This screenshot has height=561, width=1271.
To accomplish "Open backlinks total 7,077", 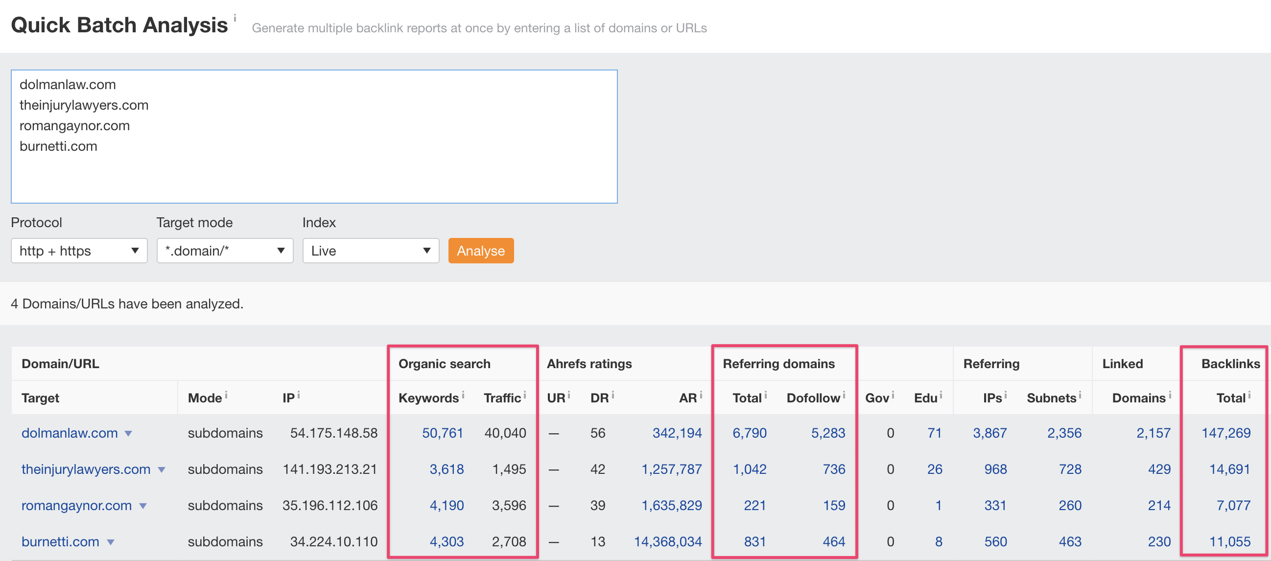I will (x=1233, y=505).
